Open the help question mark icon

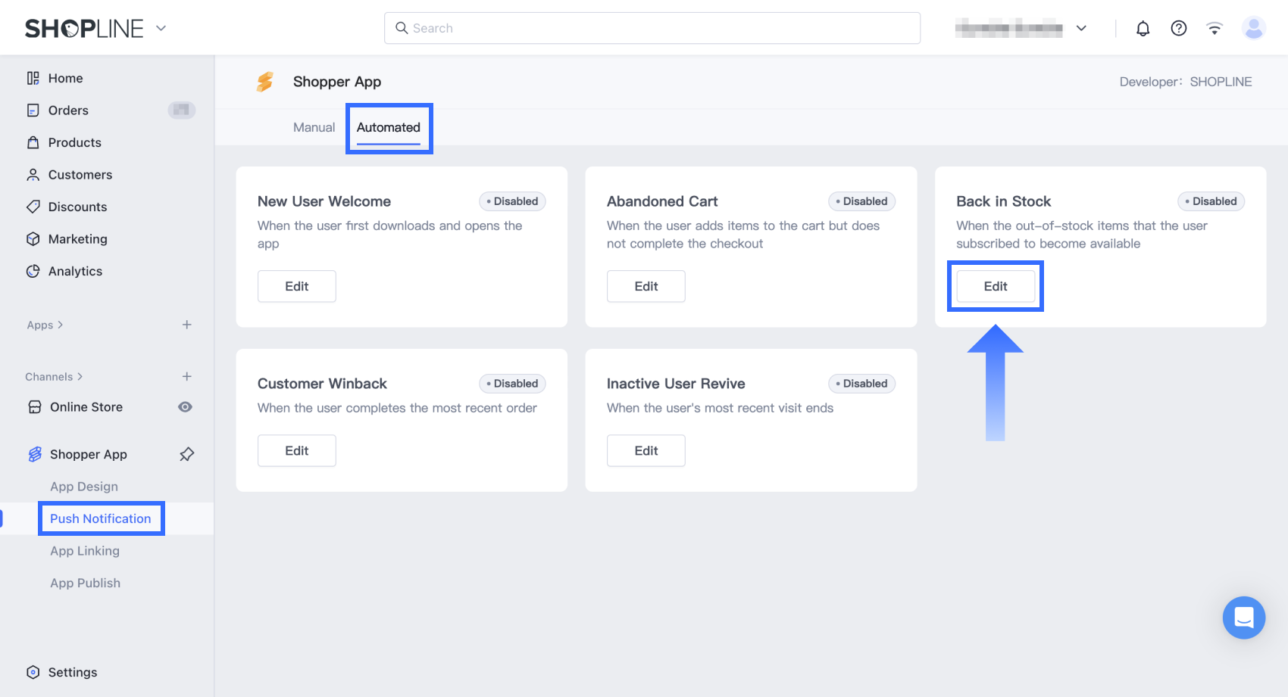tap(1179, 28)
